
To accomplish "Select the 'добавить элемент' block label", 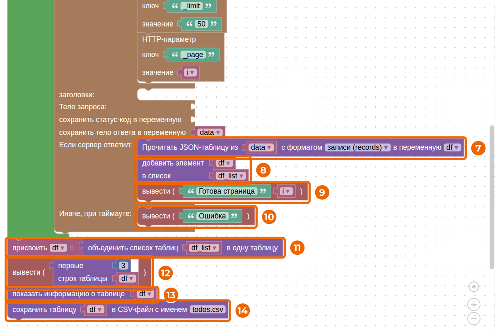I will pyautogui.click(x=173, y=163).
